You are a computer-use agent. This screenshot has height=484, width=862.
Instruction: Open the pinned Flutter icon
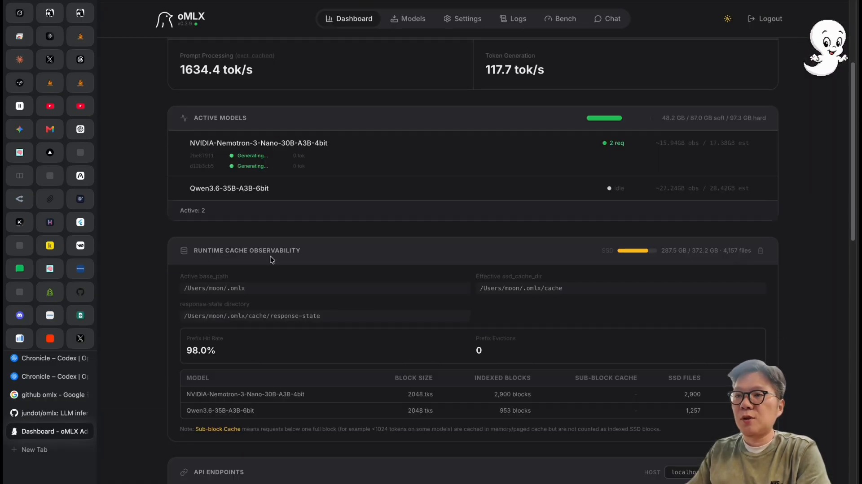pos(80,222)
